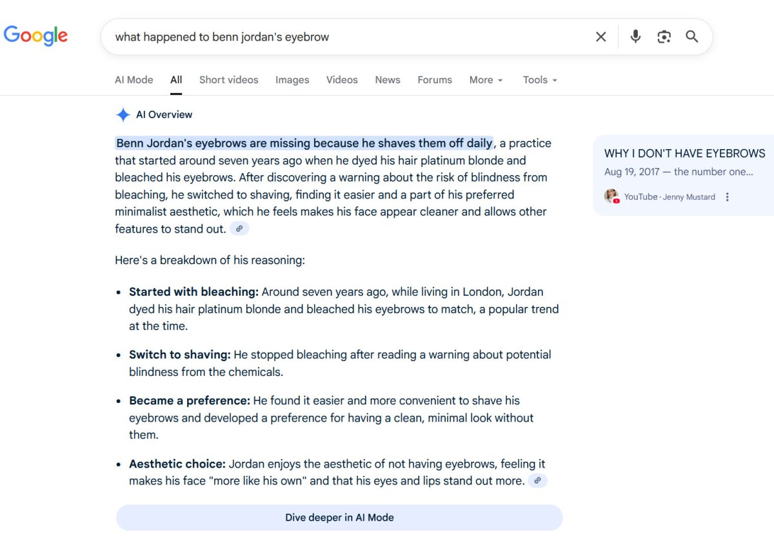The image size is (774, 547).
Task: Click the Dive deeper in AI Mode button
Action: 339,517
